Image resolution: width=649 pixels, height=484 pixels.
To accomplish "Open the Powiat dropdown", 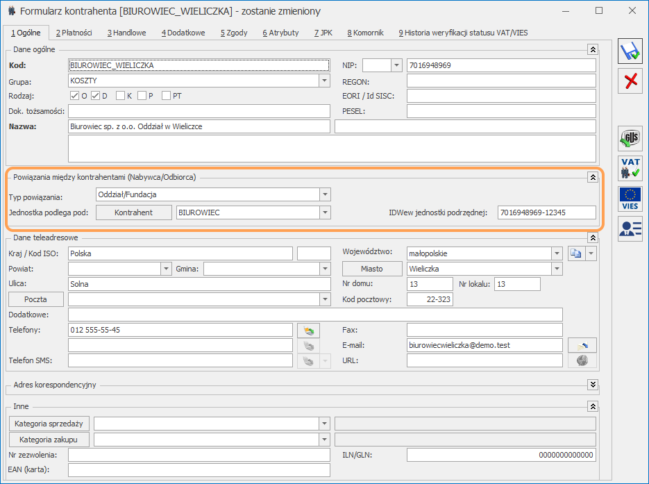I will click(166, 269).
